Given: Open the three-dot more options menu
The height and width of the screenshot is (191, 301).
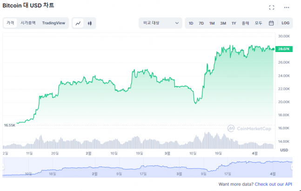Looking at the screenshot, I should [x=286, y=7].
